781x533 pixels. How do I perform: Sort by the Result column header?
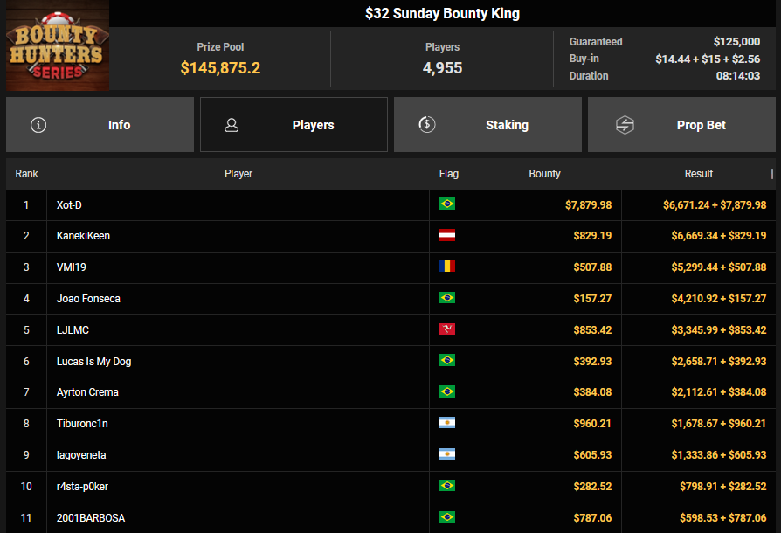[698, 174]
